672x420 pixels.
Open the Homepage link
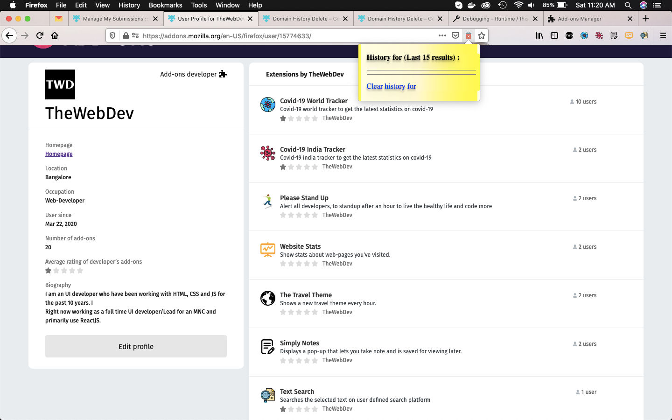[59, 154]
